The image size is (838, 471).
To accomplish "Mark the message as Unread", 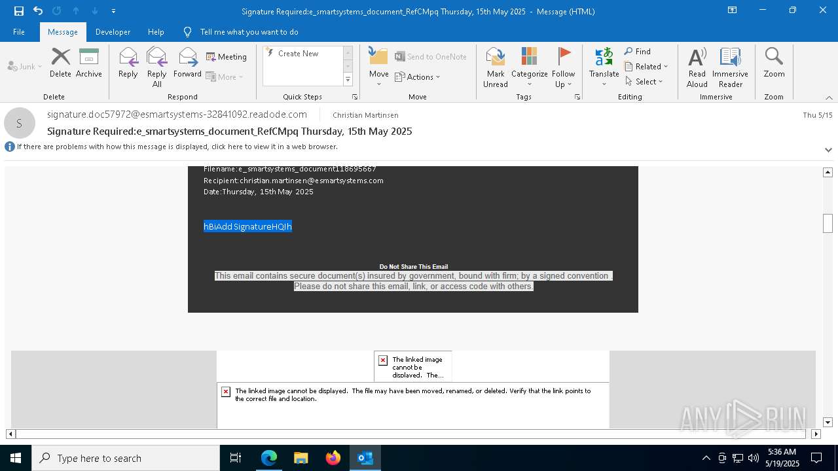I will pos(496,67).
